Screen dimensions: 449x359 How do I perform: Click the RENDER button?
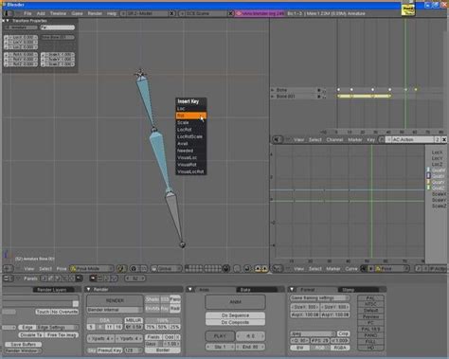[x=115, y=300]
